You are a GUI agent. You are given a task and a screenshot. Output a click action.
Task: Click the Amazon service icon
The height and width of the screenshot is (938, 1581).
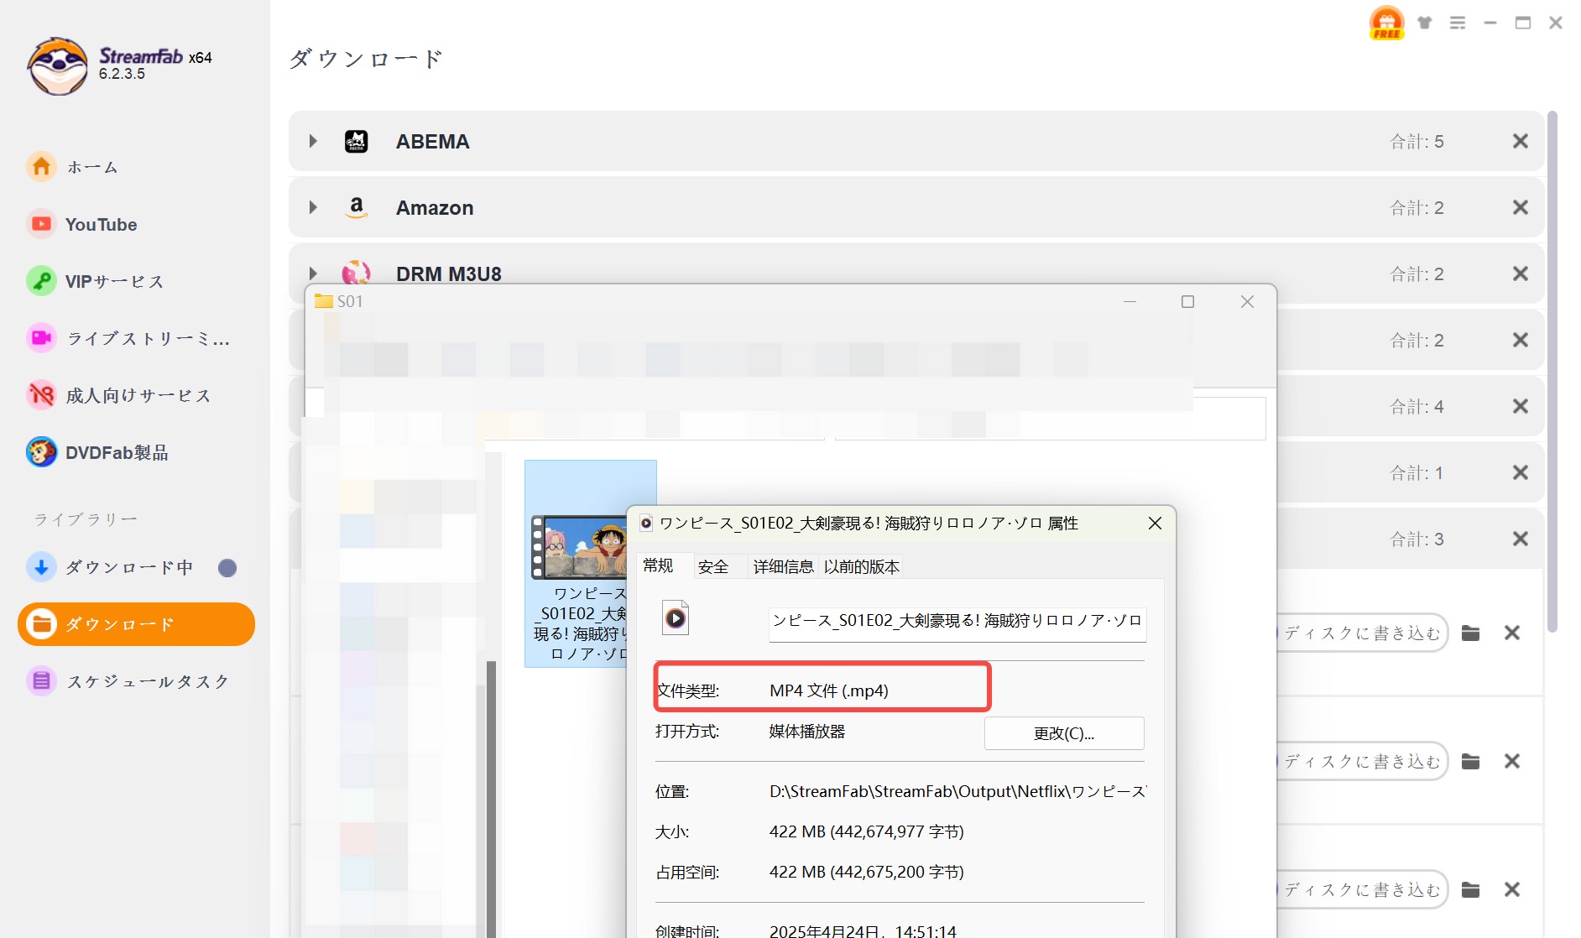(x=357, y=207)
